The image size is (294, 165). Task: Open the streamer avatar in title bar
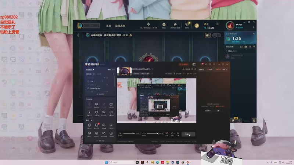coord(194,65)
